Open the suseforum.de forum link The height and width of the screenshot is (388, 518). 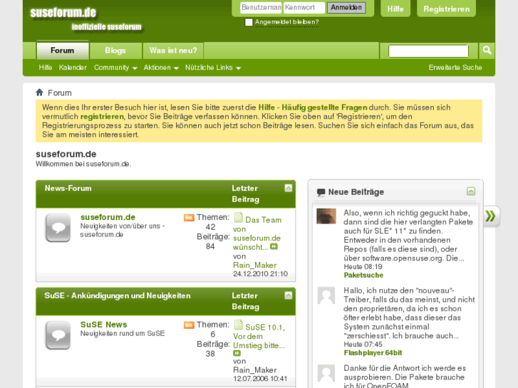[x=108, y=217]
